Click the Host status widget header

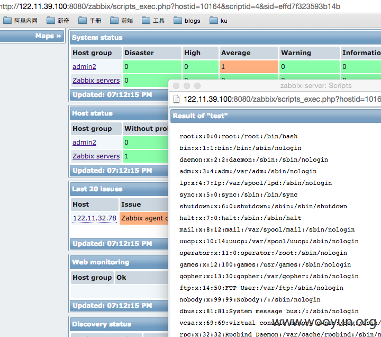tap(119, 113)
